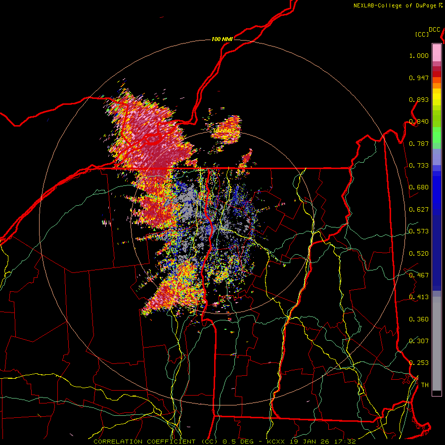
Task: Select the 0.893 scale value
Action: click(419, 99)
